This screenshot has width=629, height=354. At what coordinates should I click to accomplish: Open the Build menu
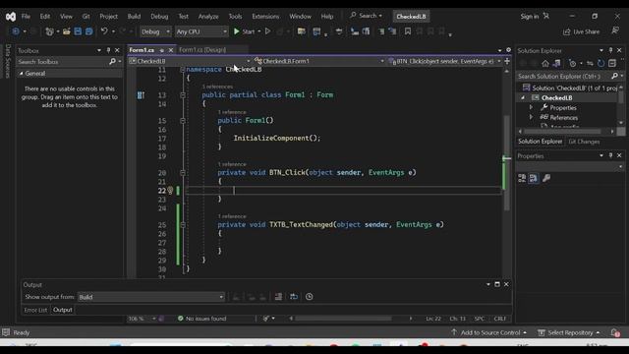(x=134, y=17)
